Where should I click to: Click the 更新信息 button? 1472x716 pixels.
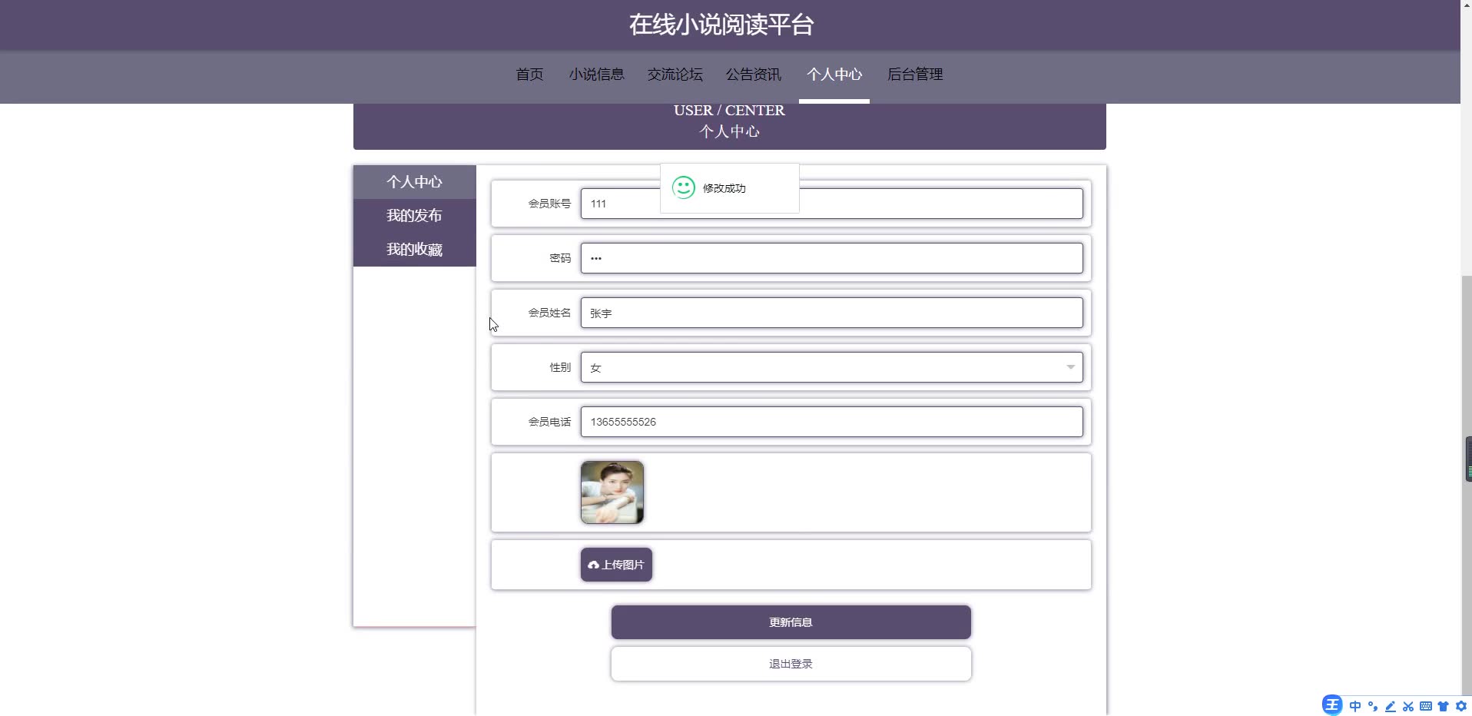coord(791,622)
